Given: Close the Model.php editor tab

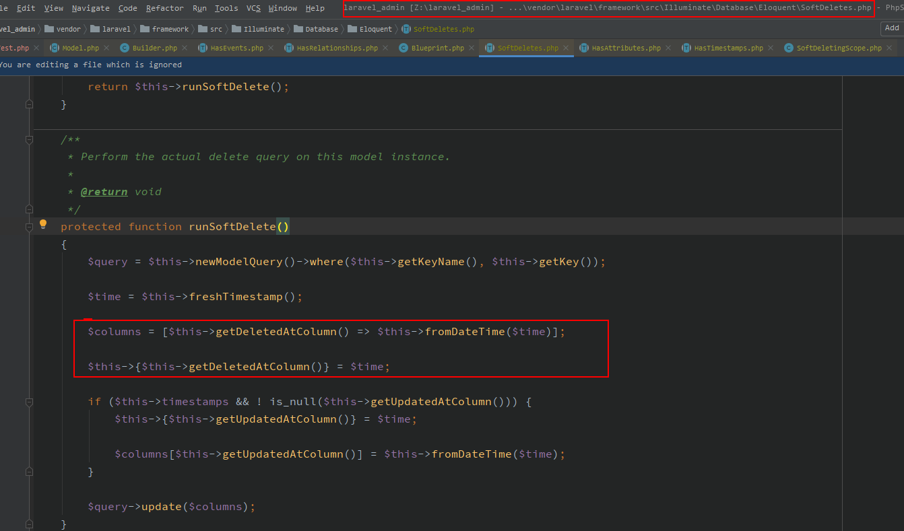Looking at the screenshot, I should [106, 48].
